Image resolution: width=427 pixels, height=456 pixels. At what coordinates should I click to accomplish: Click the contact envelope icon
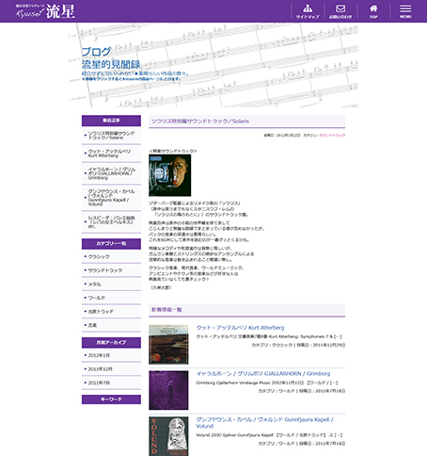340,11
